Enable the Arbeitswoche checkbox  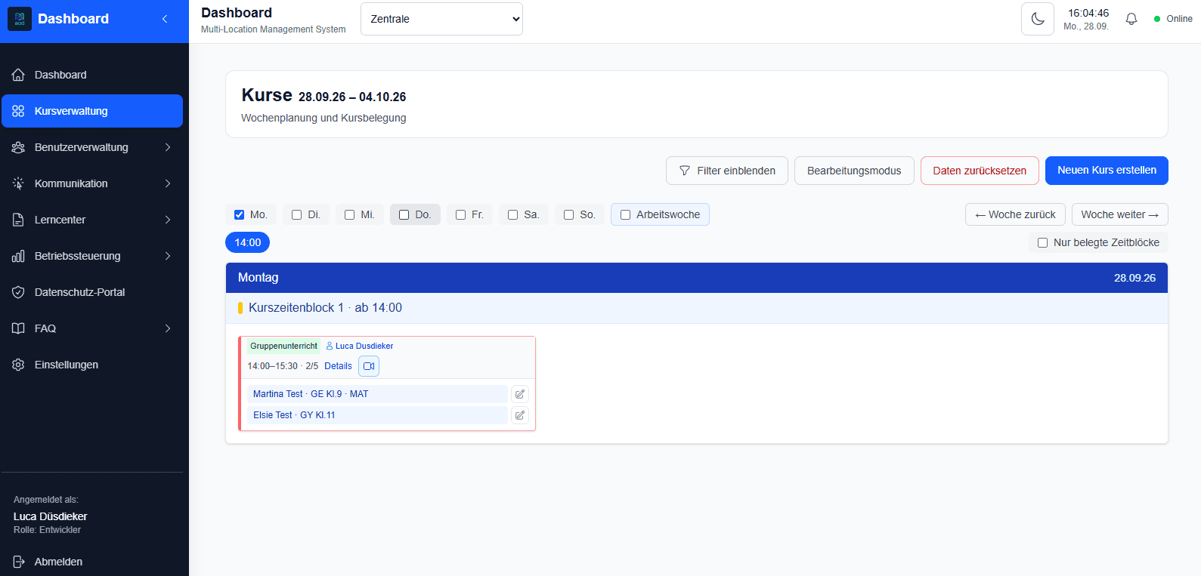(x=626, y=214)
